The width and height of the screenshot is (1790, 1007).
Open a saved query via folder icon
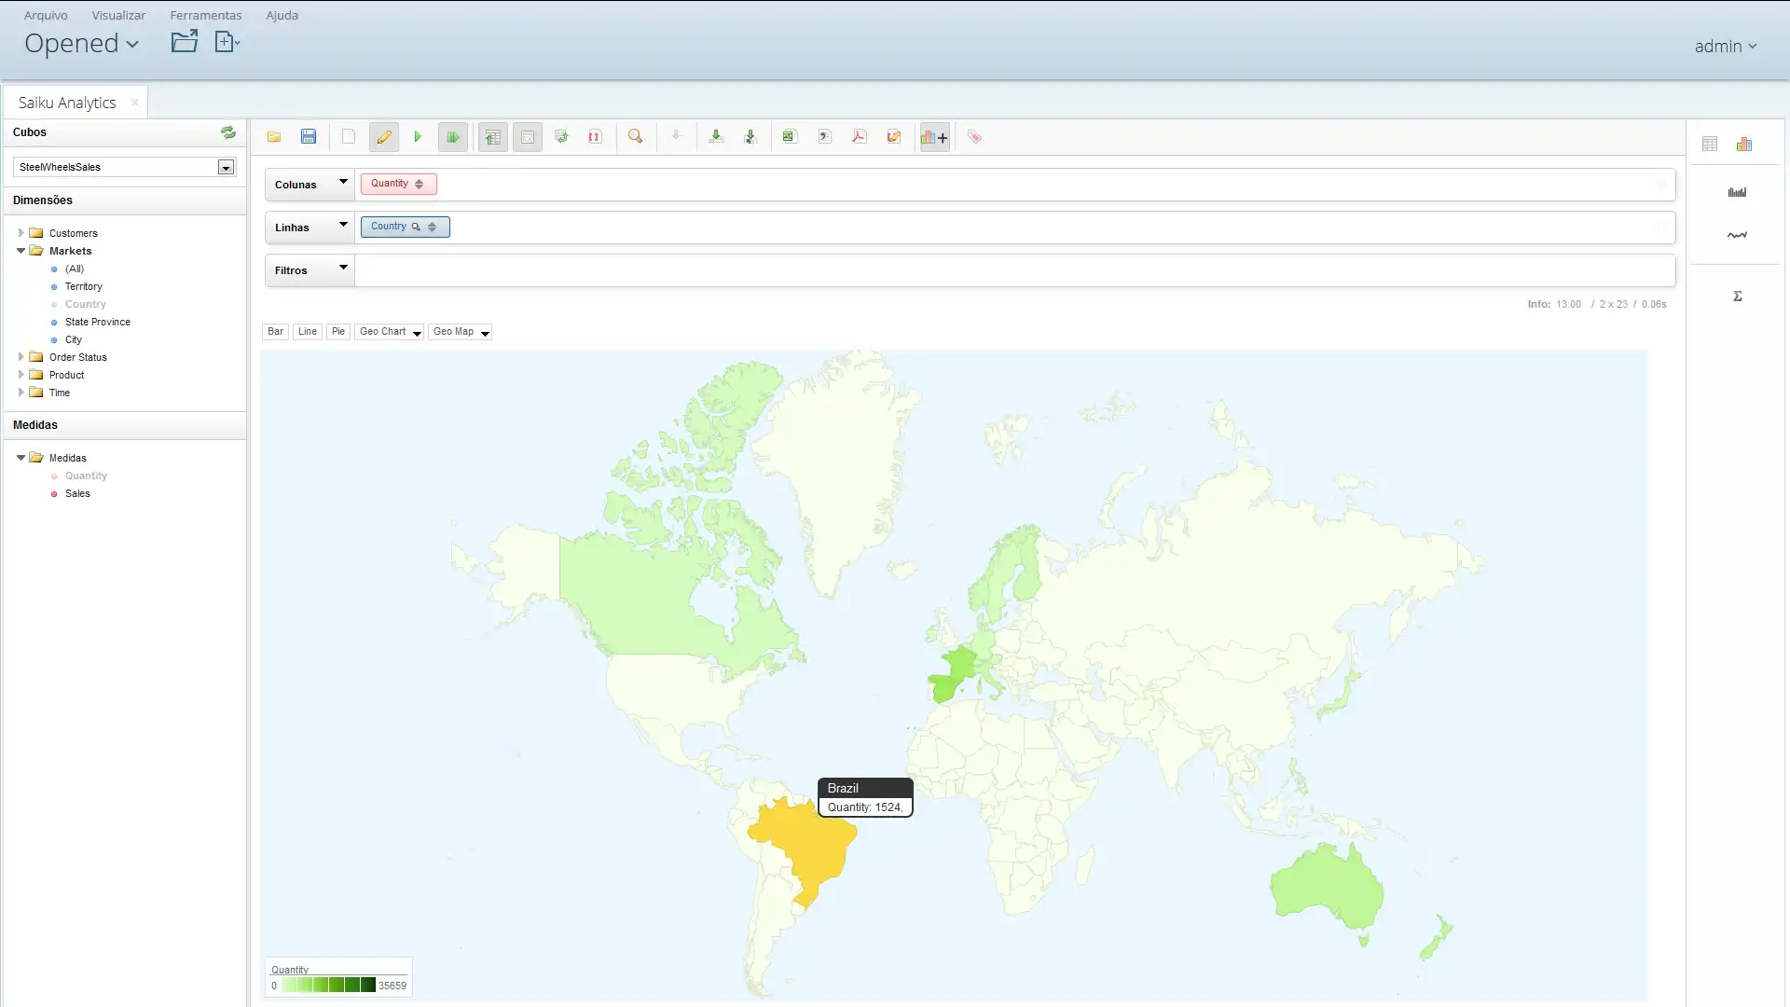274,137
